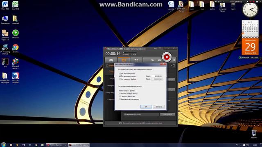Open the Excel 2010 desktop shortcut

coord(16,5)
